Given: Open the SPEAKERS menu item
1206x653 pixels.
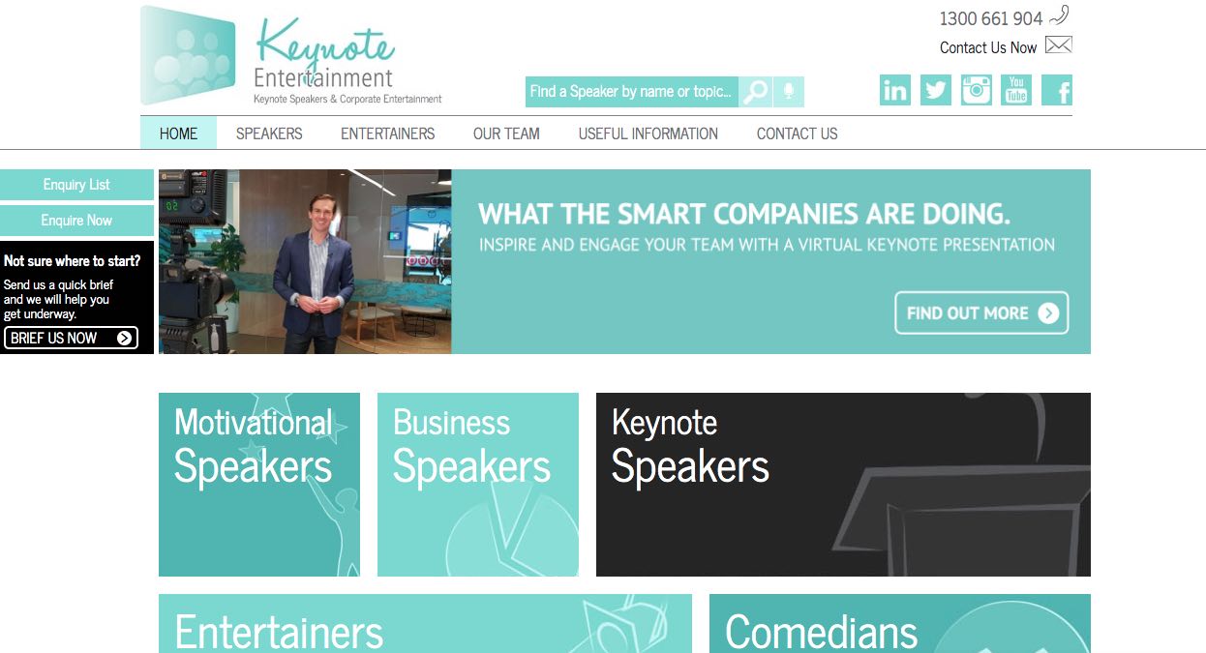Looking at the screenshot, I should click(x=269, y=134).
